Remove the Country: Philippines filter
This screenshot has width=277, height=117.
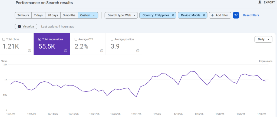click(x=173, y=15)
